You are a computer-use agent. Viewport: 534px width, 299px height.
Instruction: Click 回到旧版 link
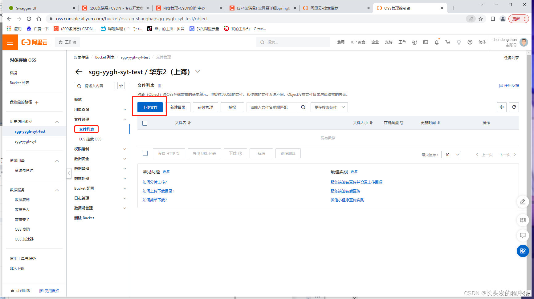20,291
